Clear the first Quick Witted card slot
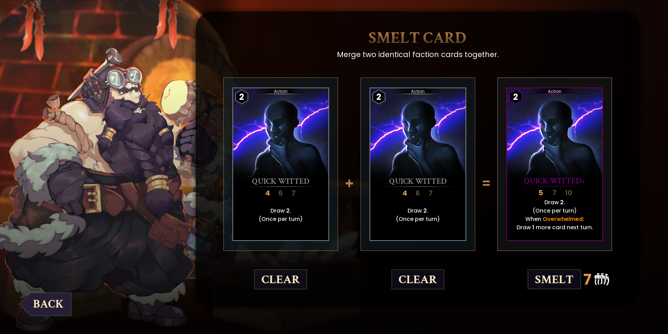Viewport: 668px width, 334px height. click(281, 279)
